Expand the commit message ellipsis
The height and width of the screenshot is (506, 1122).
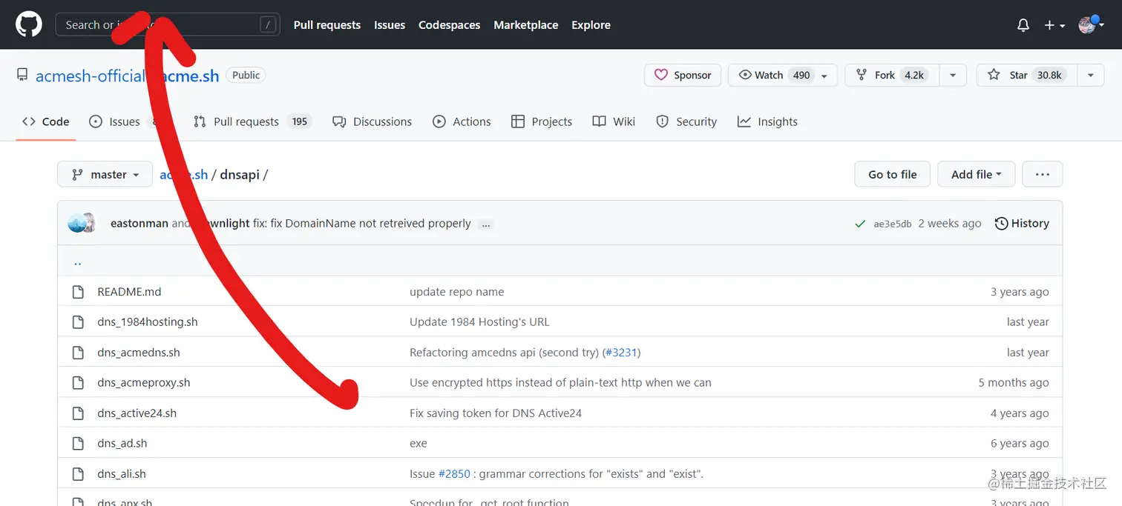point(486,224)
